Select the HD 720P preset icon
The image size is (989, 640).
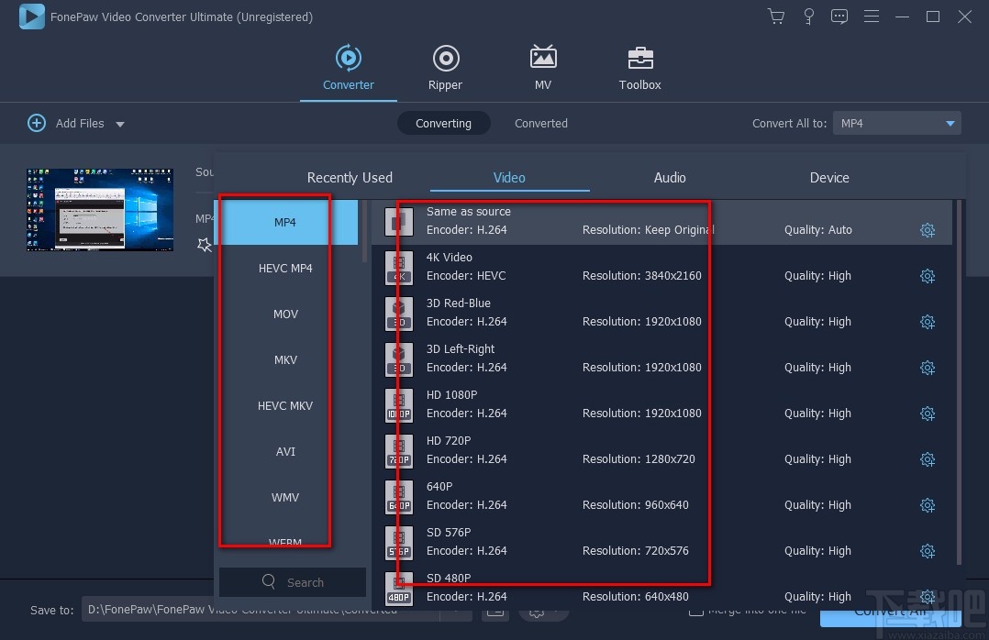(398, 451)
